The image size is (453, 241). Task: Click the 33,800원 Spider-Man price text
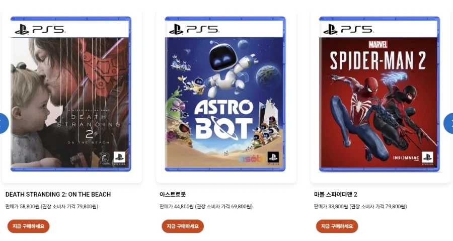pyautogui.click(x=338, y=206)
